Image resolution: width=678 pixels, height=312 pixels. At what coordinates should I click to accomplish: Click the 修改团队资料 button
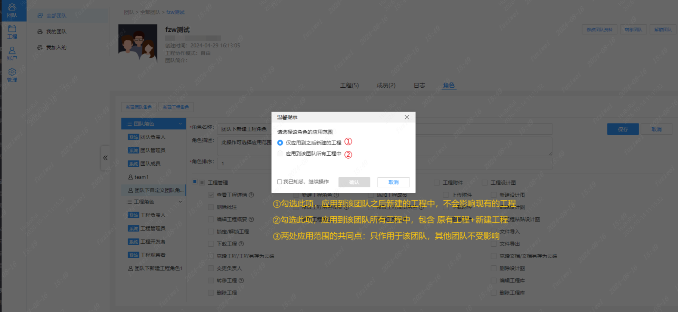click(599, 29)
